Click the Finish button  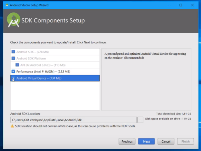coord(185,141)
